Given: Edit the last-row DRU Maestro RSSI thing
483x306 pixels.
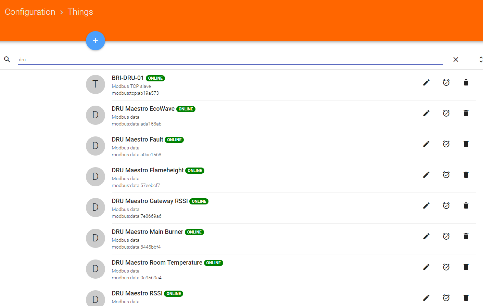Looking at the screenshot, I should (426, 298).
